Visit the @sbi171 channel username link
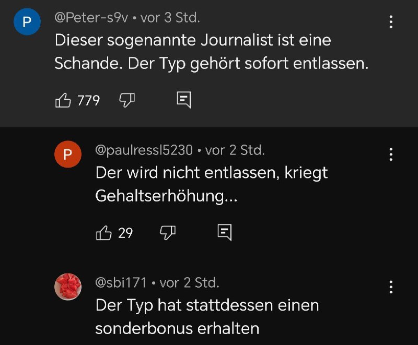 click(x=121, y=283)
